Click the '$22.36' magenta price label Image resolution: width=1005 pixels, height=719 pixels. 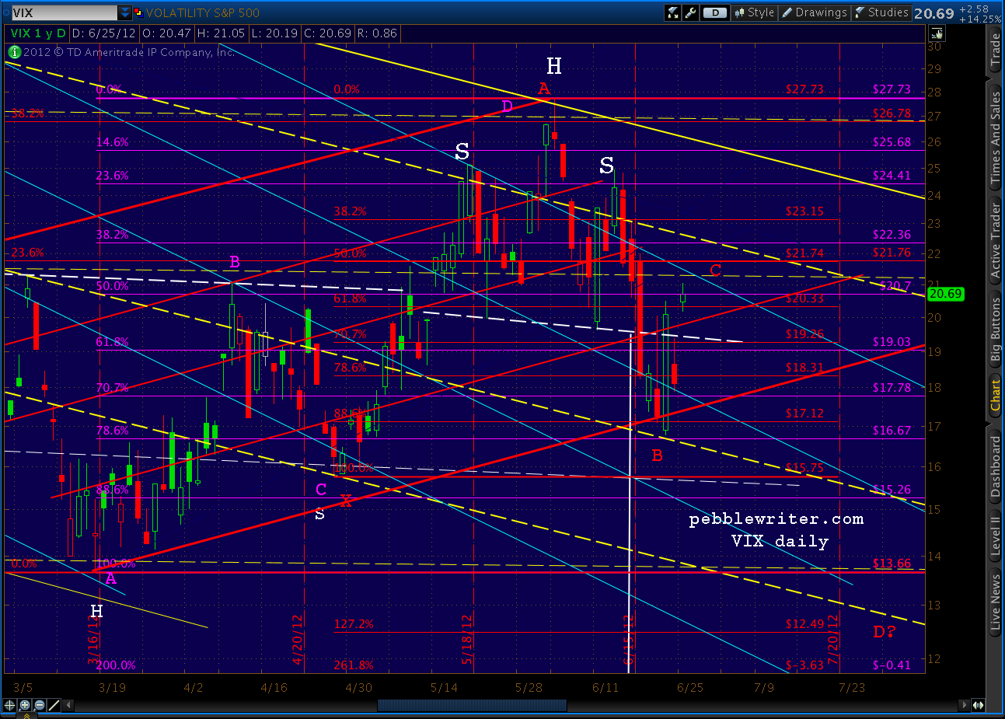click(x=892, y=235)
